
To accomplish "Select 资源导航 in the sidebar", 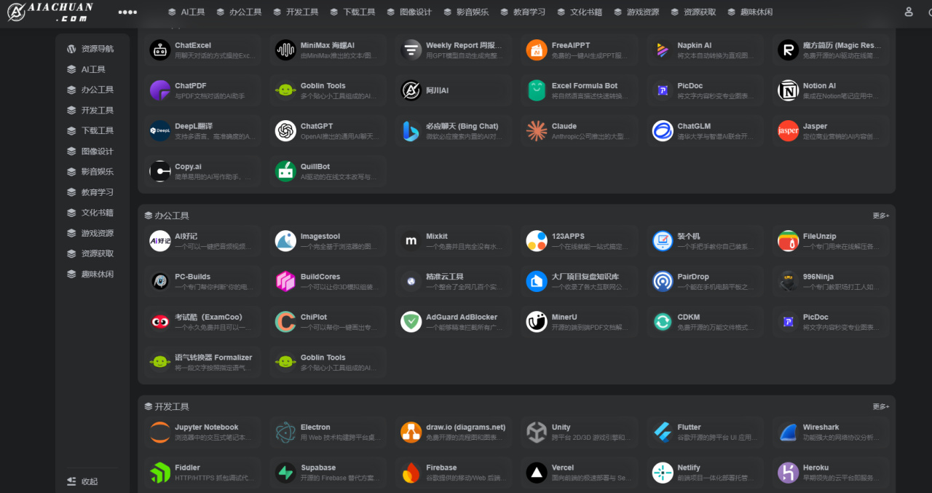I will click(92, 49).
